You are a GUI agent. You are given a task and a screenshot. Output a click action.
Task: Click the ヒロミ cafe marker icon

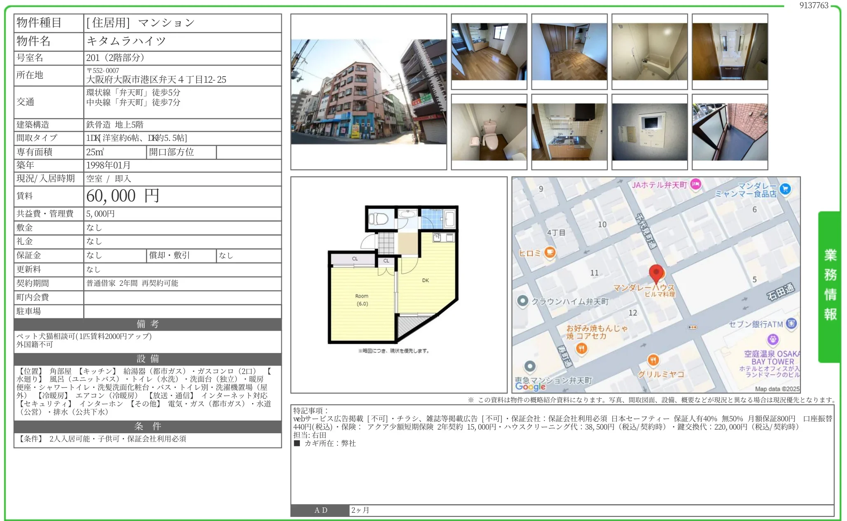coord(550,252)
